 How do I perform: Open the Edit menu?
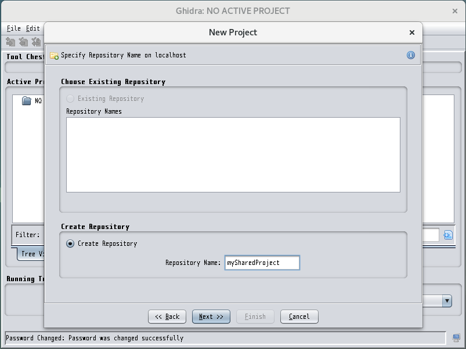pos(32,28)
